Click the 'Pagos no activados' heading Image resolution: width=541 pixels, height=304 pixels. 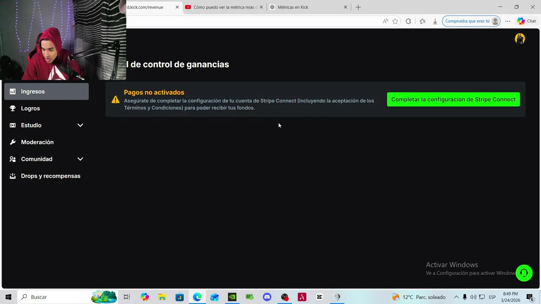point(154,92)
